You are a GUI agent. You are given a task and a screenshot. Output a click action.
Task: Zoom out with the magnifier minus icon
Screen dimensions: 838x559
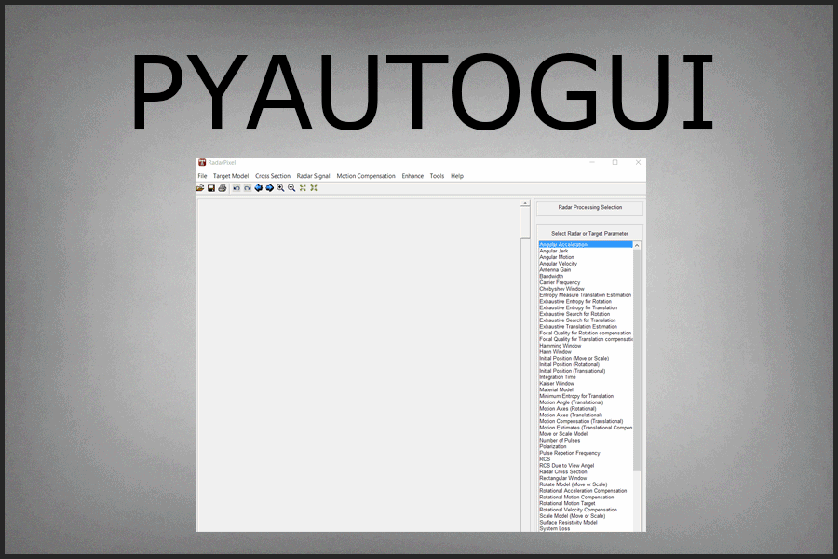tap(291, 187)
